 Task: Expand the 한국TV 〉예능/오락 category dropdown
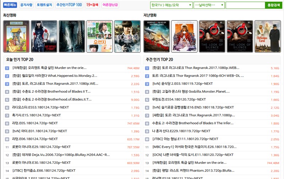tap(171, 5)
